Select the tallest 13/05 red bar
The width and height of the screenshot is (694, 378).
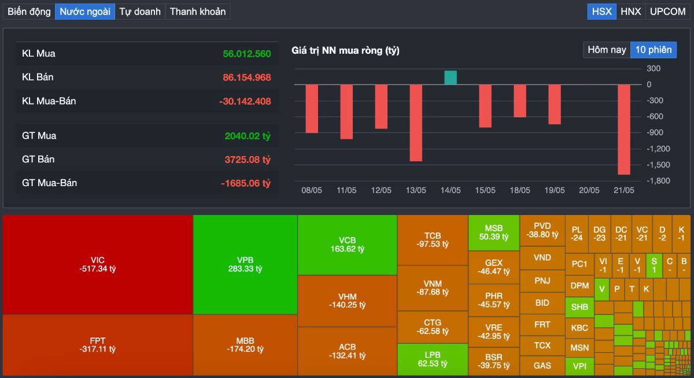(416, 123)
